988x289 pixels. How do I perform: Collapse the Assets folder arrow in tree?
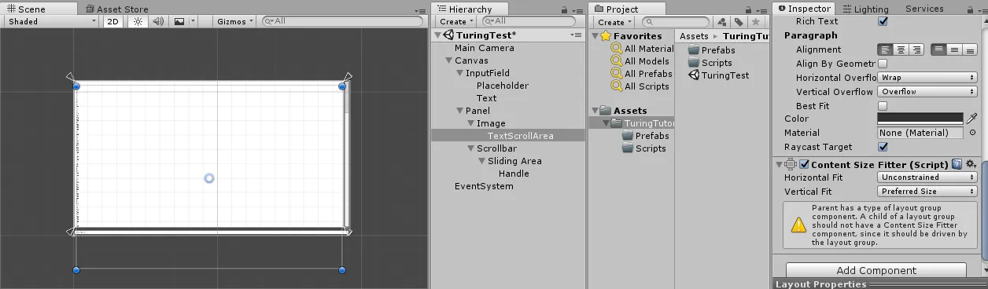click(595, 111)
